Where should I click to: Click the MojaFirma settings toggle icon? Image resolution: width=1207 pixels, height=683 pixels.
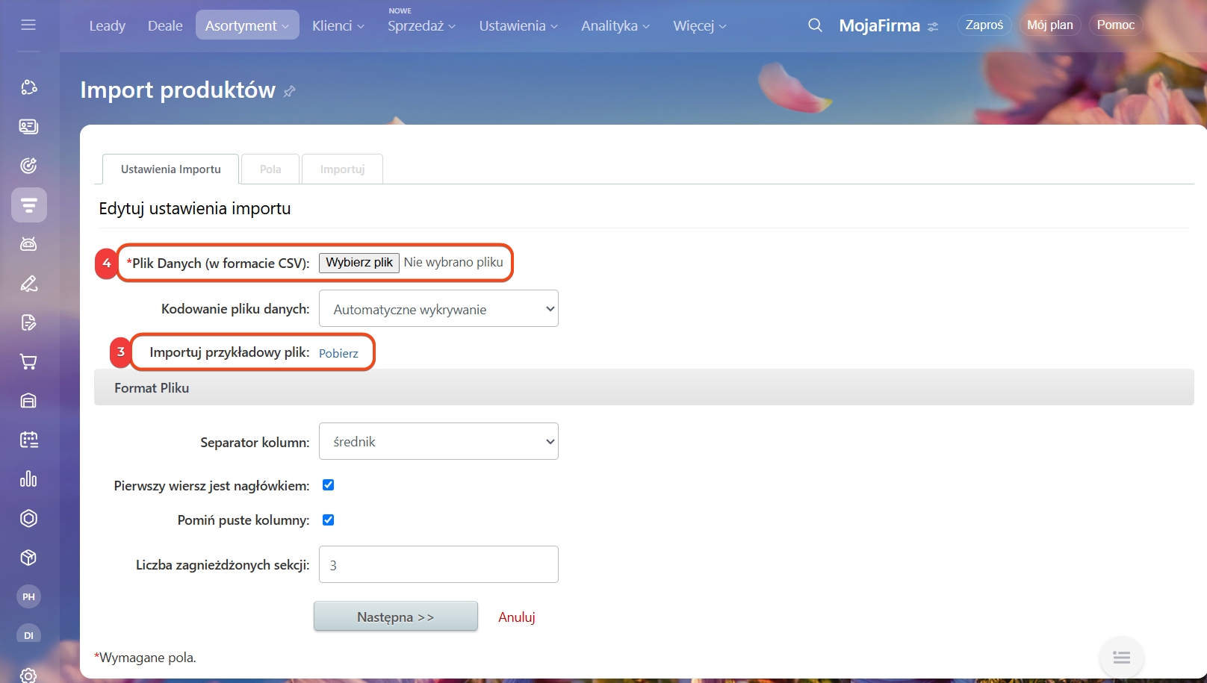(x=933, y=27)
